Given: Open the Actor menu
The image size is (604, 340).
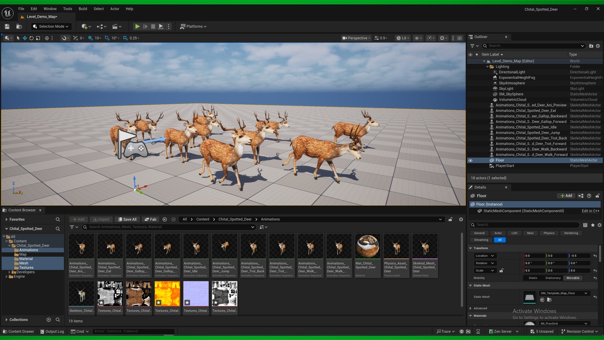Looking at the screenshot, I should pyautogui.click(x=115, y=9).
